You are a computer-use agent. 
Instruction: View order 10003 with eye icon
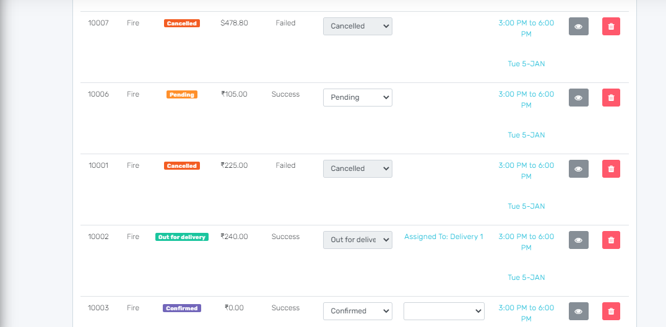[x=578, y=312]
